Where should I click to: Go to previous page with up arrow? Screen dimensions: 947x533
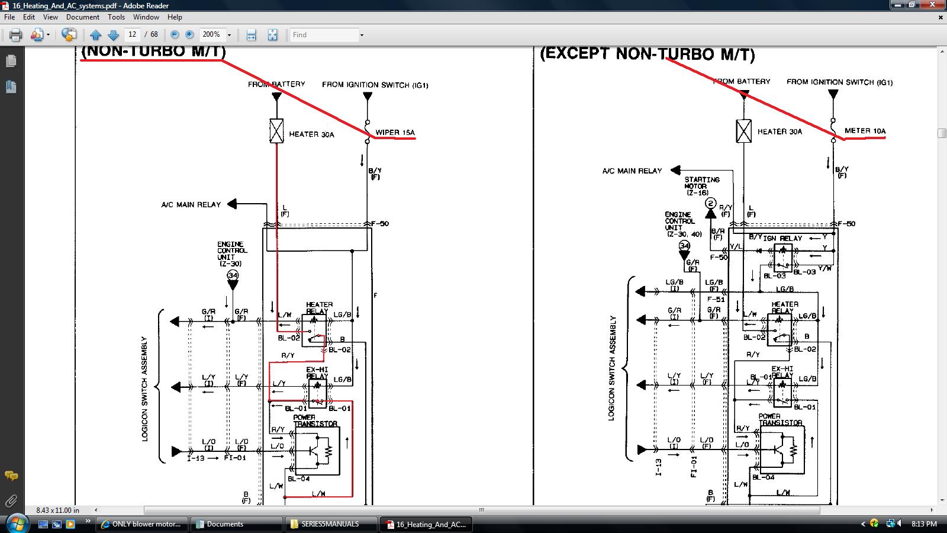click(x=95, y=35)
